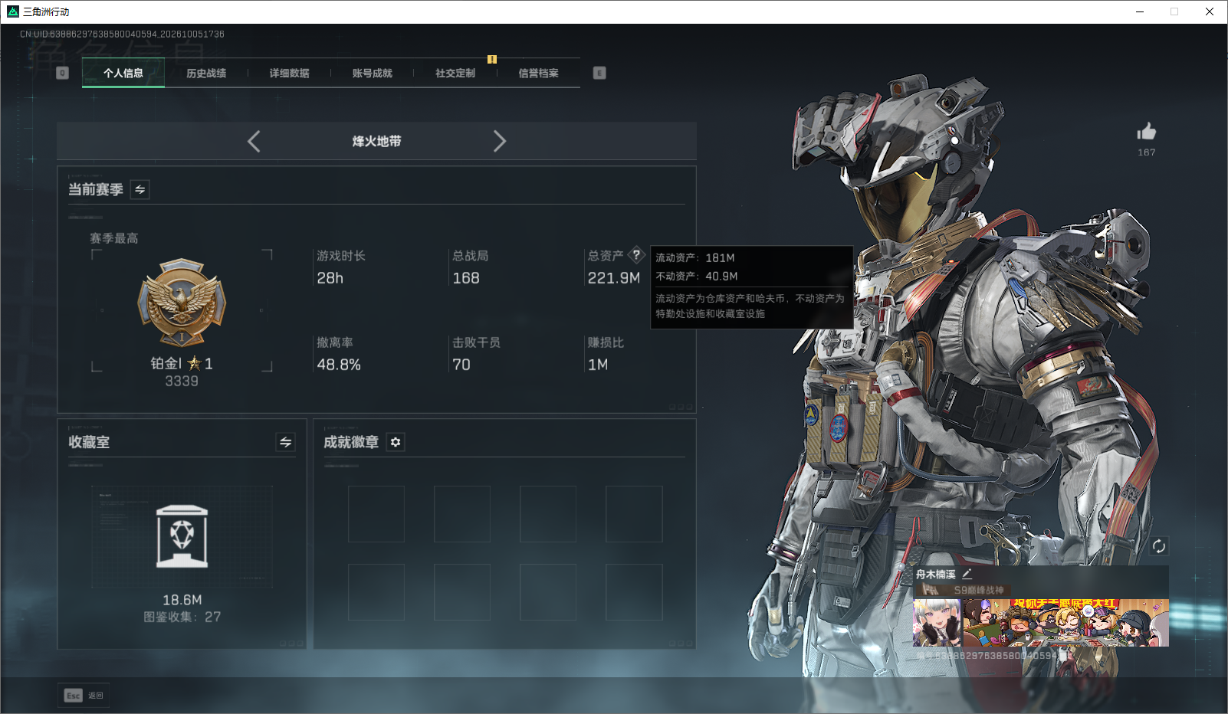Click the 烽火地带 mode title

pos(376,141)
